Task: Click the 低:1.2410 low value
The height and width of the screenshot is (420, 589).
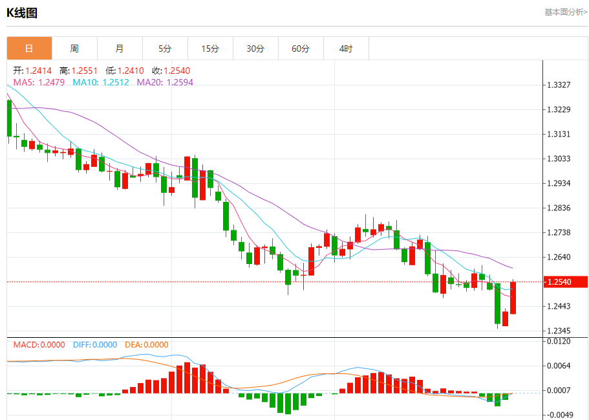Action: pos(125,71)
